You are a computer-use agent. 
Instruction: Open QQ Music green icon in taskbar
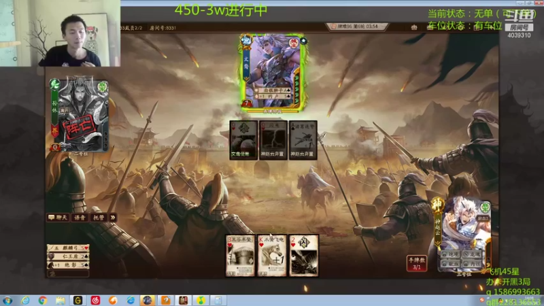201,301
